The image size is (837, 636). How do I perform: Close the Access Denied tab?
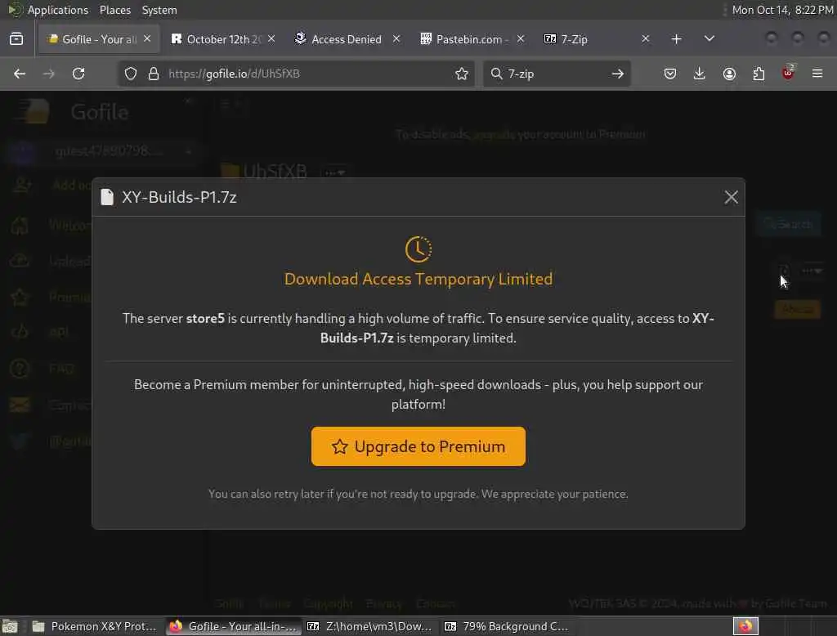coord(396,38)
